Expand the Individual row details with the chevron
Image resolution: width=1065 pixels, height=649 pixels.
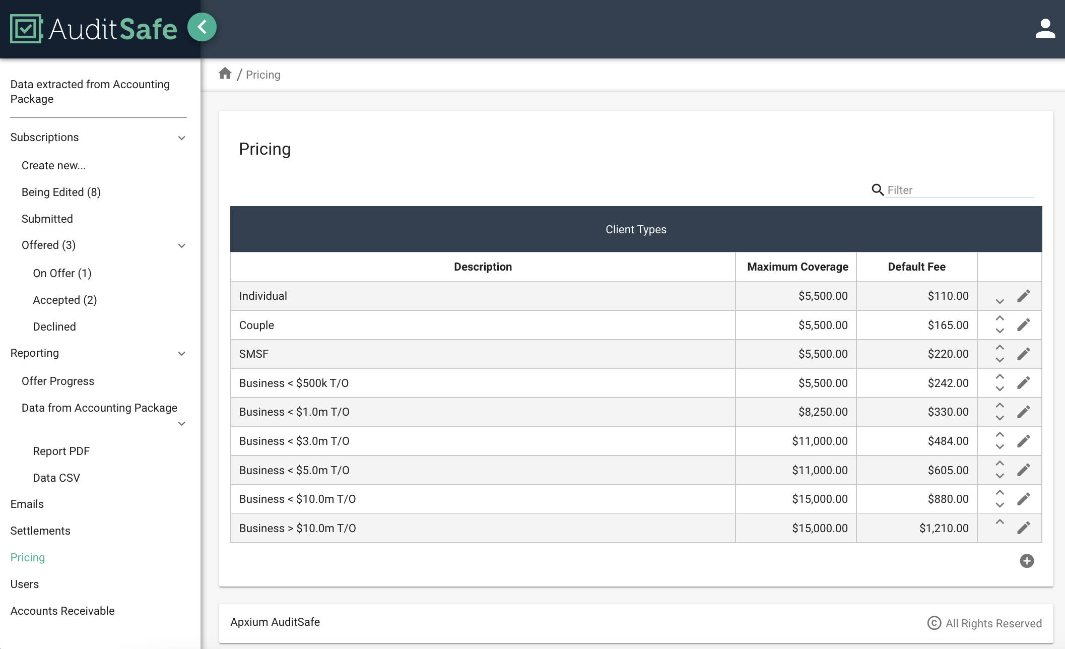(x=1000, y=301)
